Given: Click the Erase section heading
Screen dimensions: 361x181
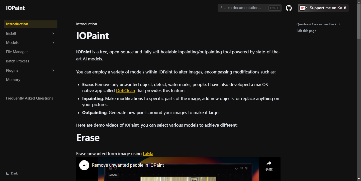Looking at the screenshot, I should coord(88,138).
